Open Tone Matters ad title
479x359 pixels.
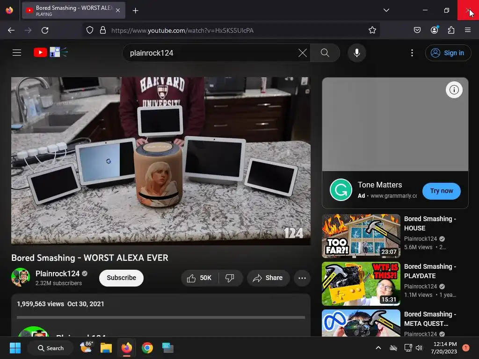coord(380,185)
